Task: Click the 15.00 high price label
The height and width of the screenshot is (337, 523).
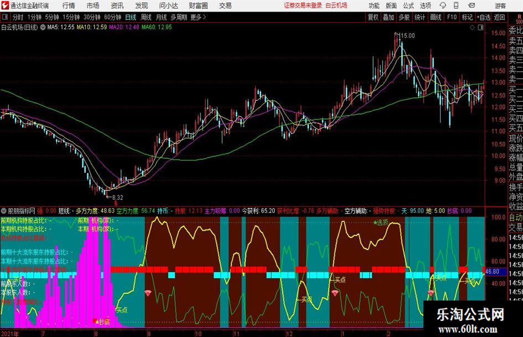Action: point(407,36)
